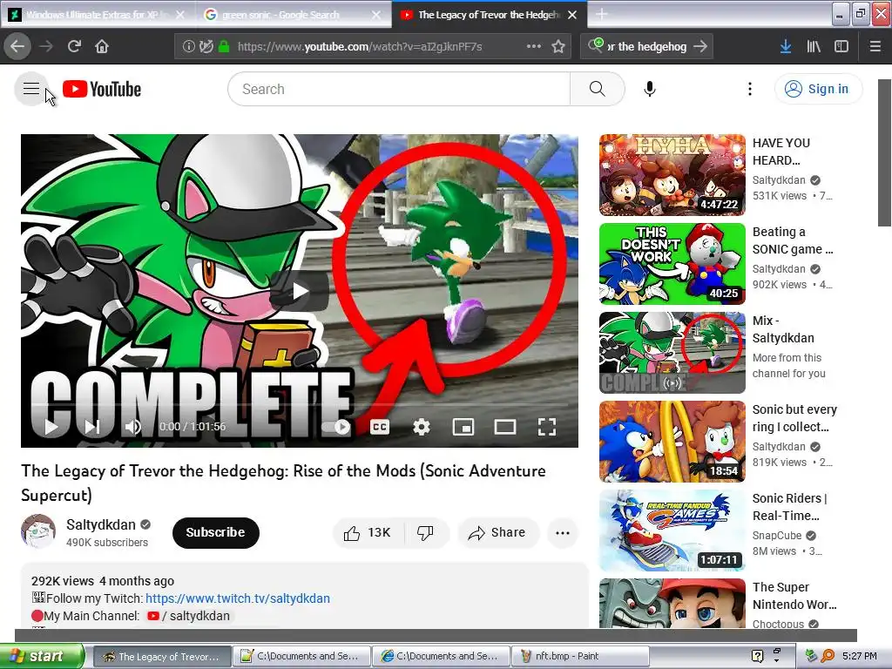Reload the page with refresh icon
892x669 pixels.
(x=75, y=46)
